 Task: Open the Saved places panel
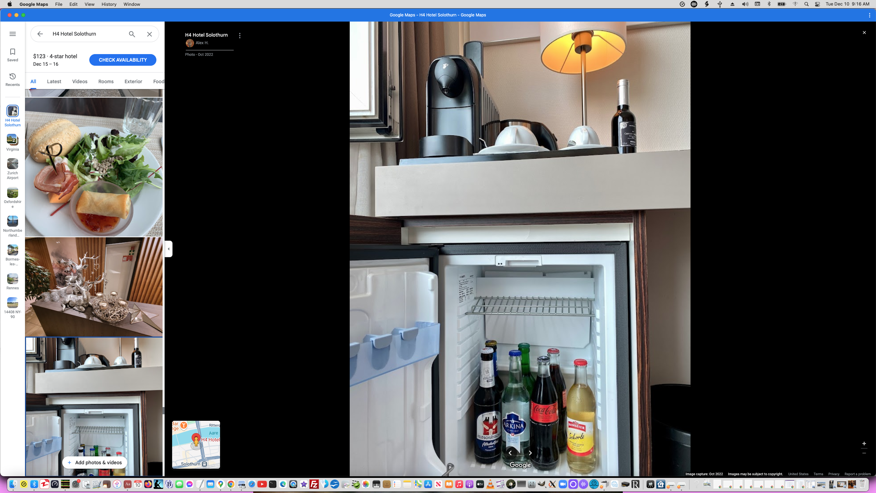[12, 54]
